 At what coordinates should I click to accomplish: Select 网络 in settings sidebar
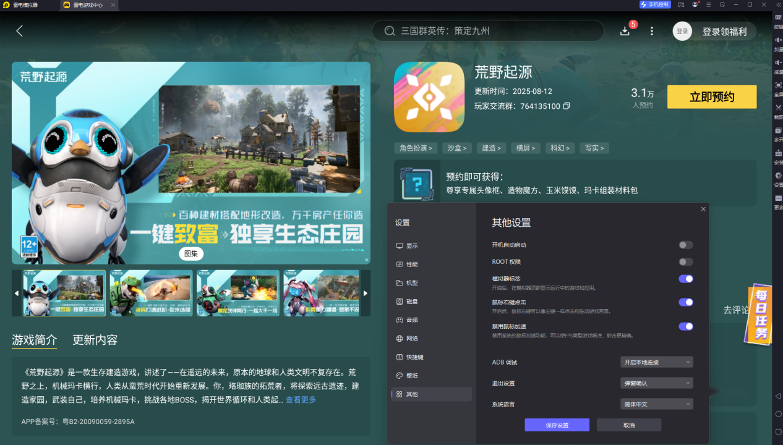[432, 338]
